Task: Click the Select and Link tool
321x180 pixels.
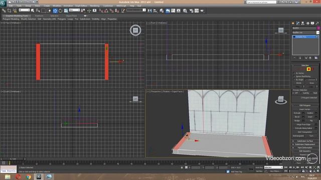Action: tap(4, 10)
